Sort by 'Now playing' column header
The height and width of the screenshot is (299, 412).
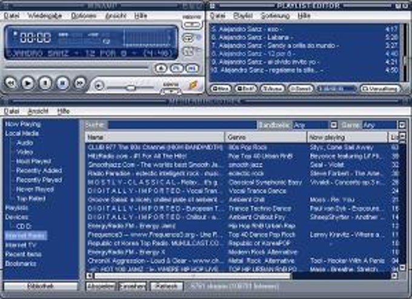347,137
